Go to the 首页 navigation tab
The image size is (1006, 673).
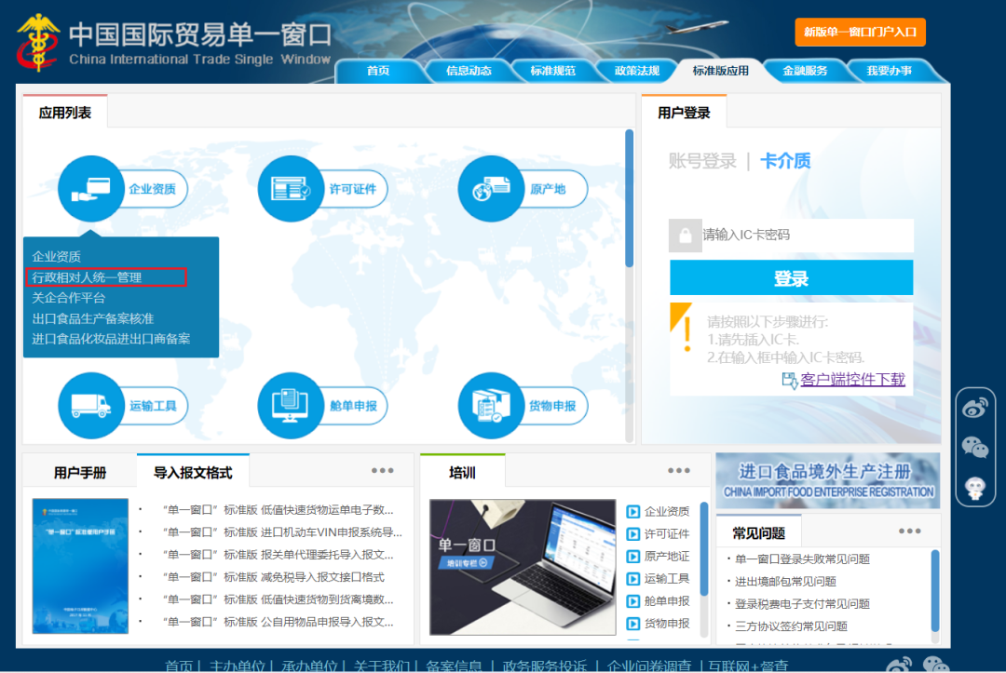point(378,71)
